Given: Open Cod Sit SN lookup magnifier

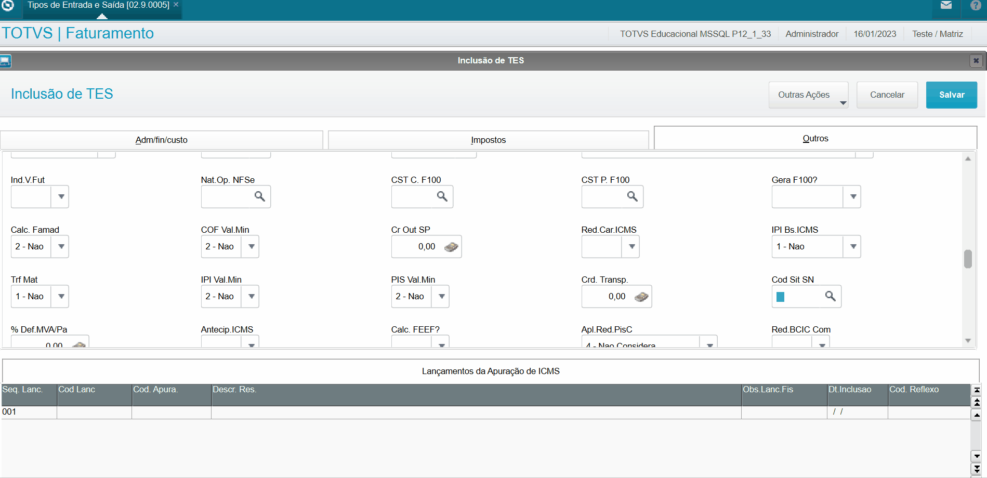Looking at the screenshot, I should pos(831,296).
